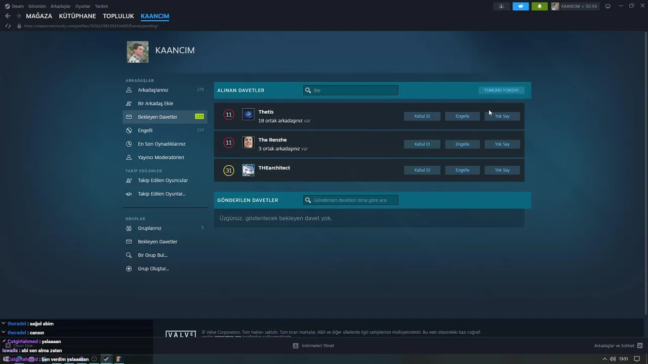Open the green notifications bell
648x364 pixels.
pos(540,6)
